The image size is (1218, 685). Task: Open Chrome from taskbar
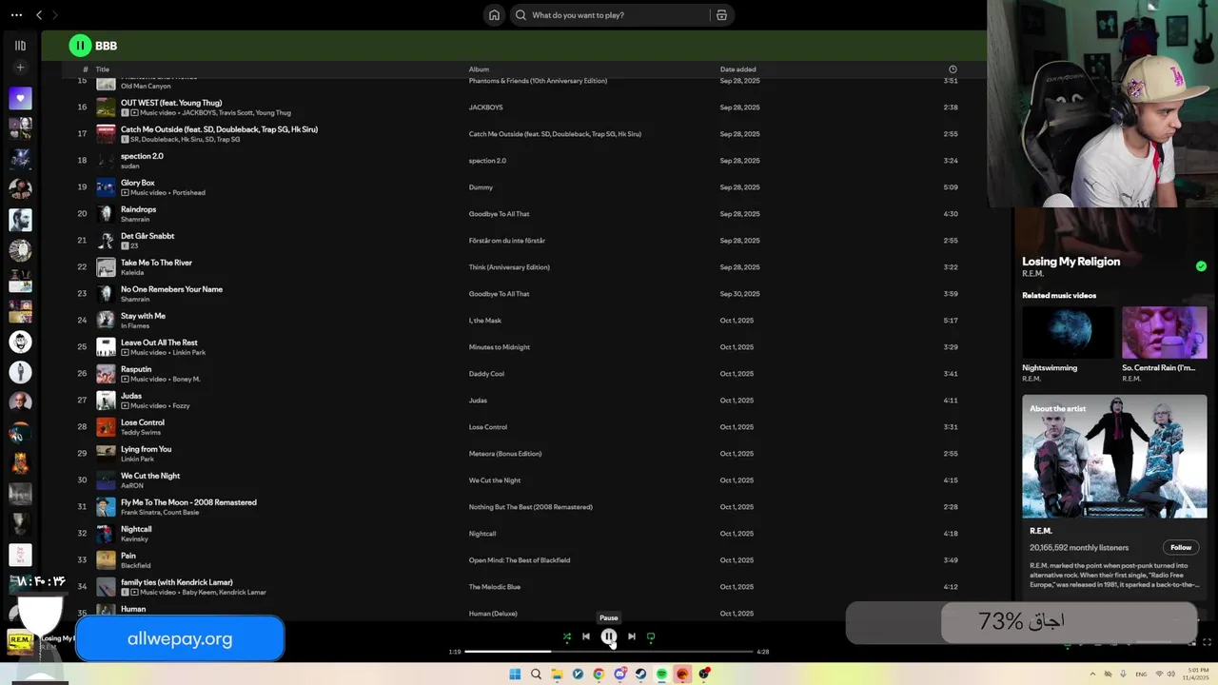coord(599,675)
